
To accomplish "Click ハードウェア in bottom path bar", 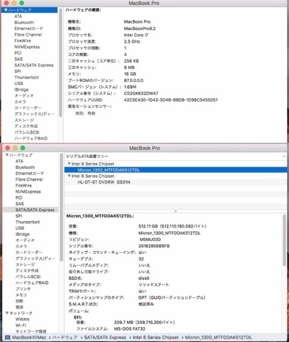I will point(65,337).
